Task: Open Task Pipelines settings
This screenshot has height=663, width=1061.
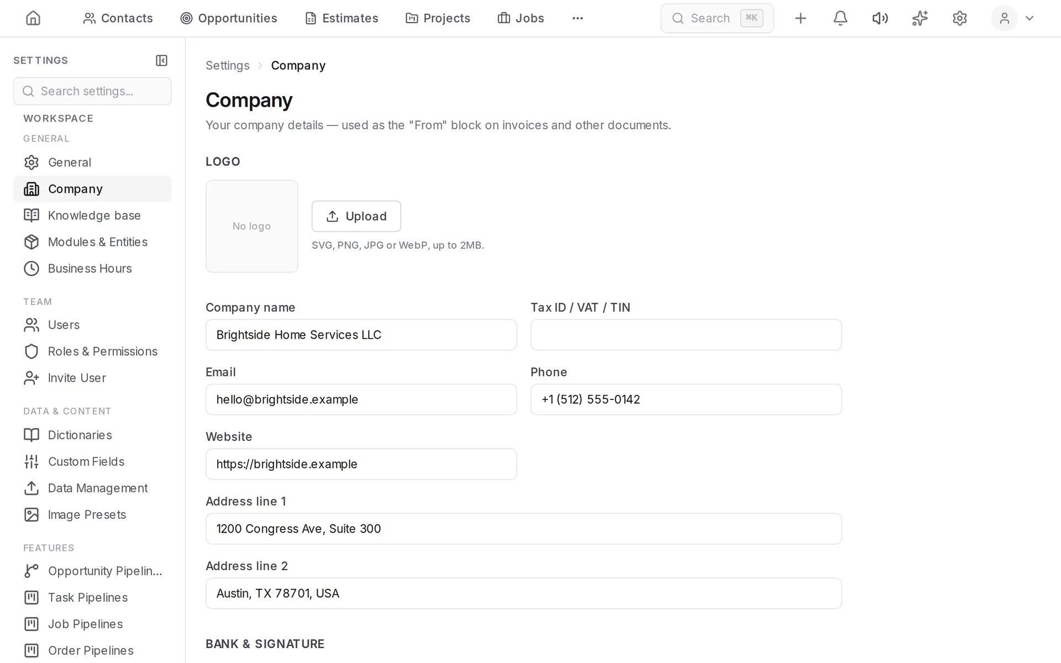Action: [x=92, y=597]
